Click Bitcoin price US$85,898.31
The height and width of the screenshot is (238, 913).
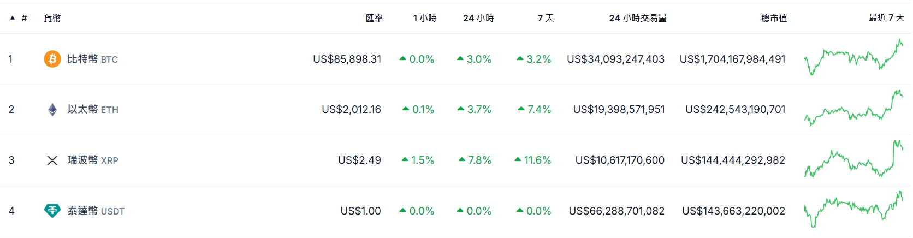[347, 59]
